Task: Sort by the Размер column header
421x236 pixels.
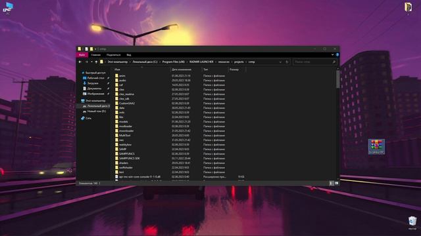Action: pyautogui.click(x=234, y=69)
